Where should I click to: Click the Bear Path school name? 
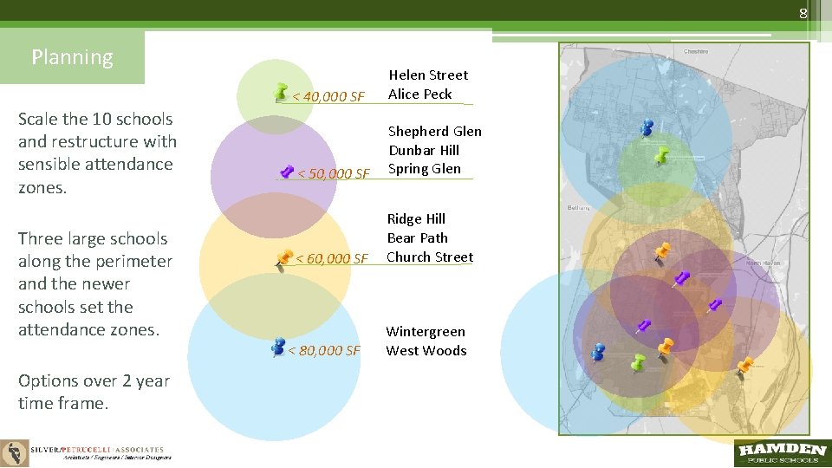[x=417, y=237]
